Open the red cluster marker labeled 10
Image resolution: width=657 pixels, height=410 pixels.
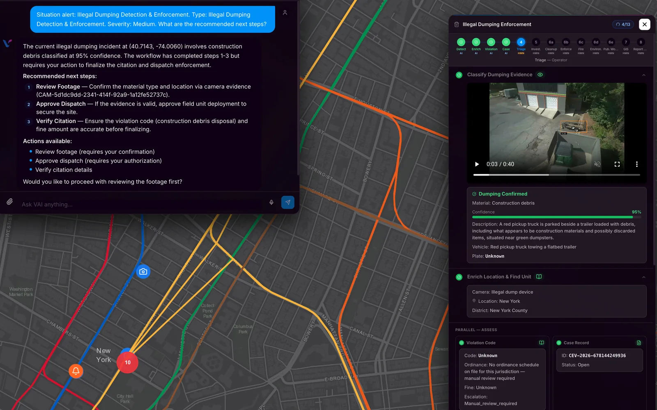127,362
